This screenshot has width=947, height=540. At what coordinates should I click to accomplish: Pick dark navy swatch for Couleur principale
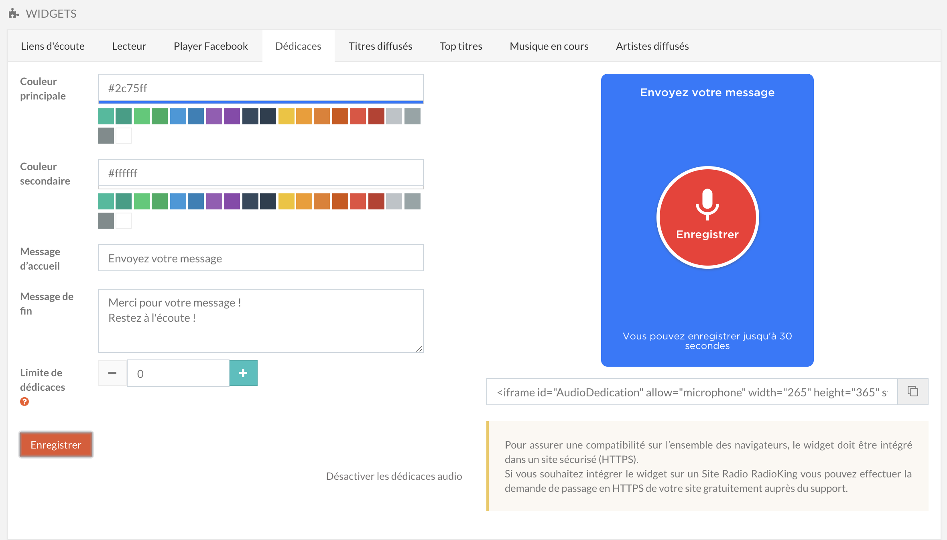tap(268, 116)
